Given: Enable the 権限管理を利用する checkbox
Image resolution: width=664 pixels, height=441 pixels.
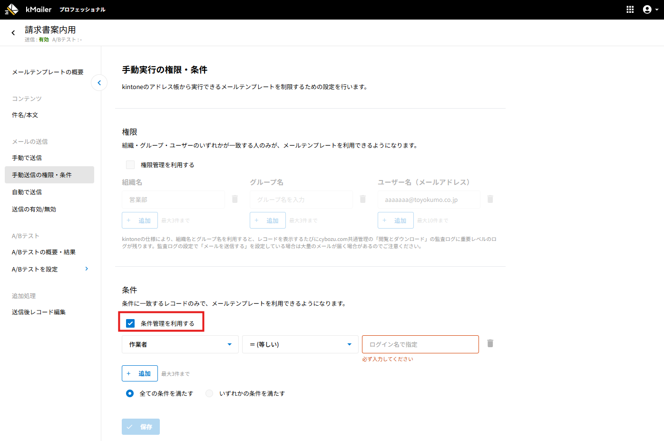Looking at the screenshot, I should 130,165.
